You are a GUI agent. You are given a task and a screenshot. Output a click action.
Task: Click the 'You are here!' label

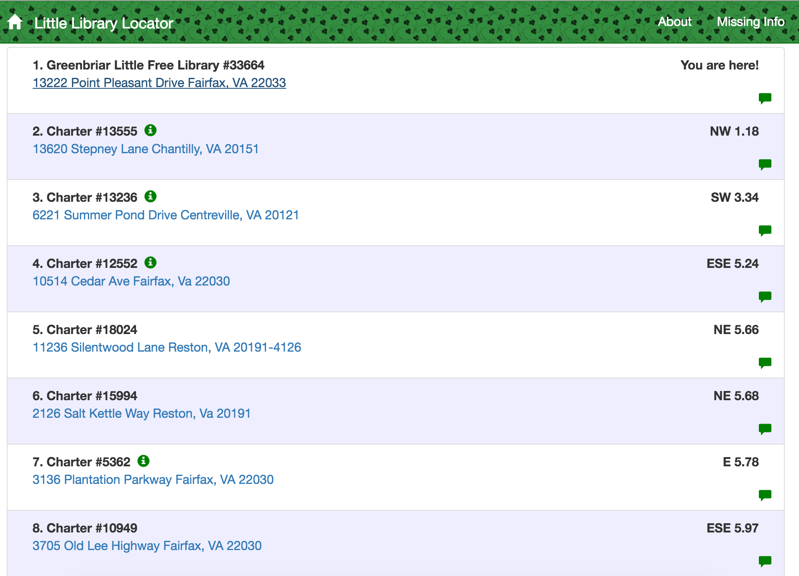pos(720,65)
